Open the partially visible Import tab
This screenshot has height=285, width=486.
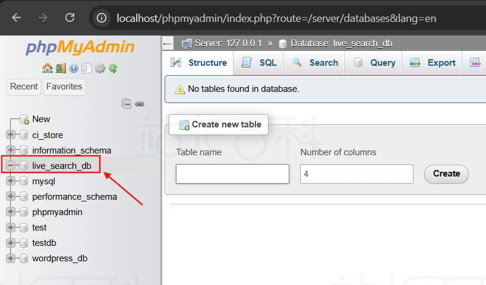click(475, 63)
